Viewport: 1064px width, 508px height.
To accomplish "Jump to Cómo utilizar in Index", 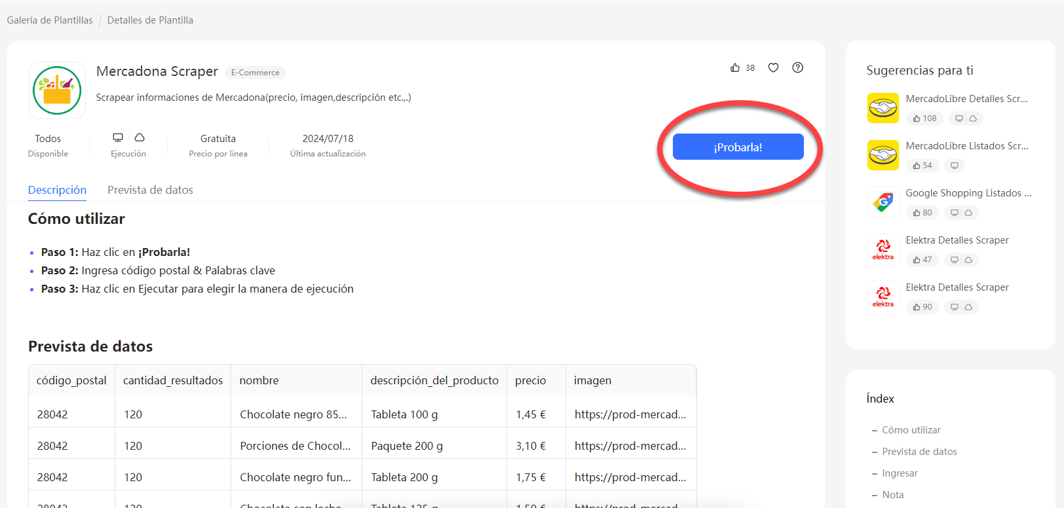I will (x=911, y=430).
